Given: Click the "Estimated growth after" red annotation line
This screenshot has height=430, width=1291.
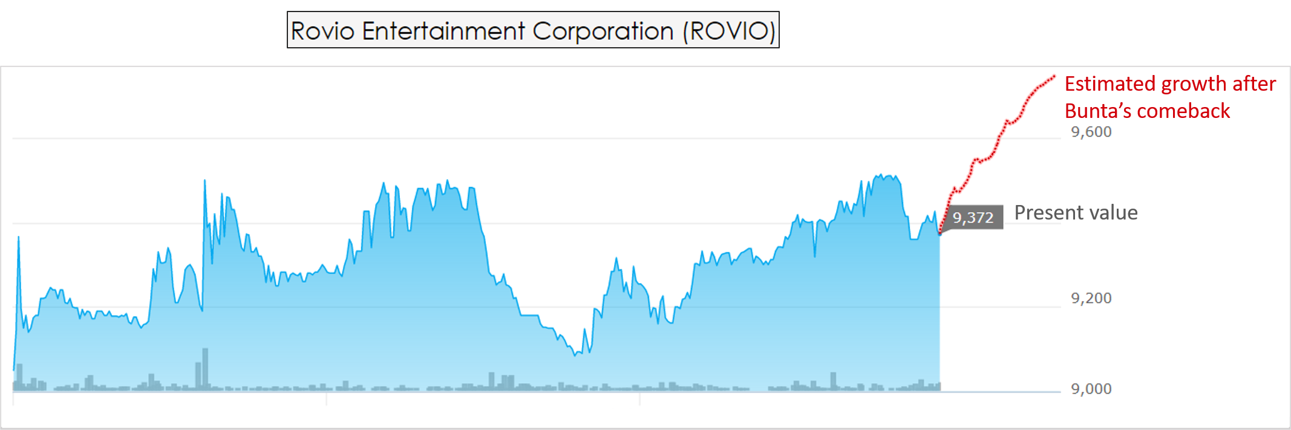Looking at the screenshot, I should coord(1170,83).
